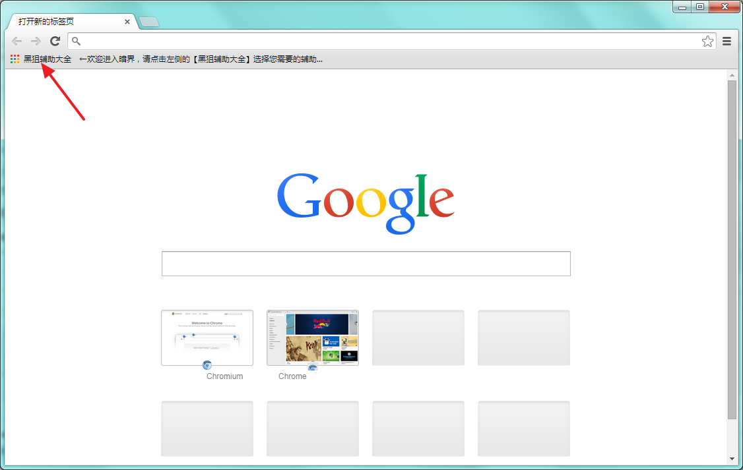Image resolution: width=743 pixels, height=470 pixels.
Task: Click the browser back arrow button
Action: 16,41
